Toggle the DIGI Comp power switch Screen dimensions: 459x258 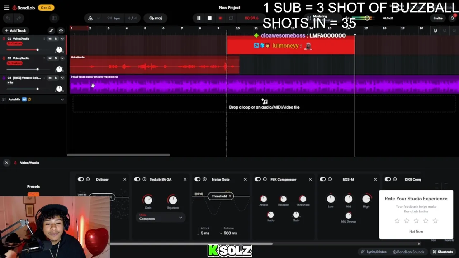pos(388,180)
